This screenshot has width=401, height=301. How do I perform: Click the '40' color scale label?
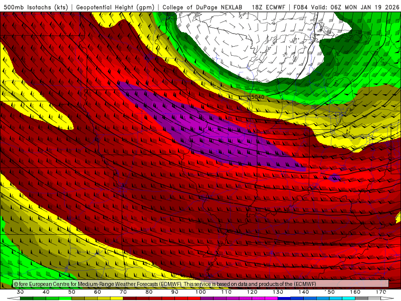[46, 292]
